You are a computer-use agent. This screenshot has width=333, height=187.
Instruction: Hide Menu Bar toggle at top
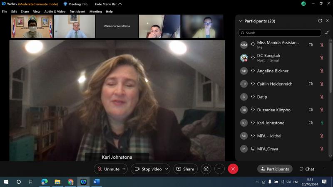pos(108,4)
